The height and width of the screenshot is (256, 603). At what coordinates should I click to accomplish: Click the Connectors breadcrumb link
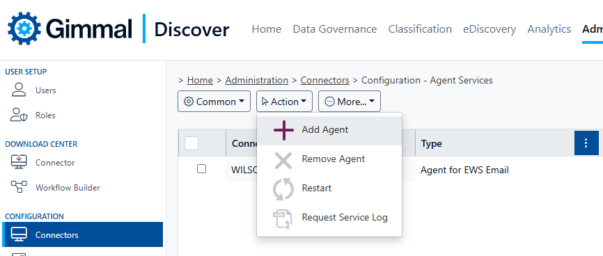[324, 80]
